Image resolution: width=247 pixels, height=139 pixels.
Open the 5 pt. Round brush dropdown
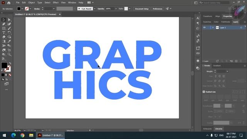pyautogui.click(x=95, y=8)
